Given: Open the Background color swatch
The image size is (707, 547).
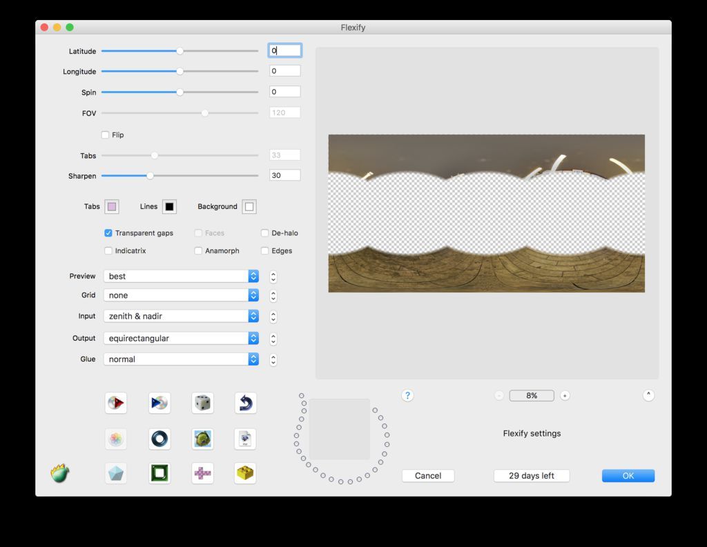Looking at the screenshot, I should (x=249, y=206).
